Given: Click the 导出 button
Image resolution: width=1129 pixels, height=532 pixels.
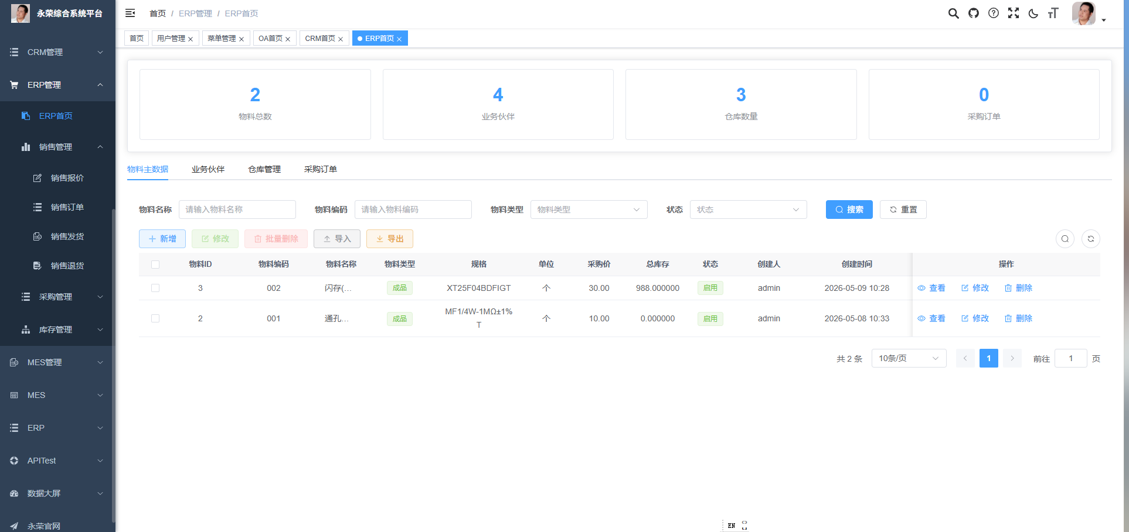Looking at the screenshot, I should [x=390, y=239].
